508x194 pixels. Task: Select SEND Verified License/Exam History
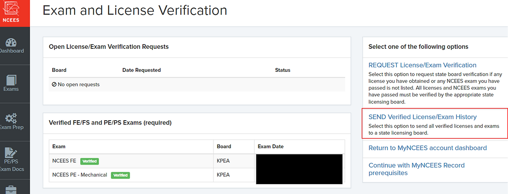pyautogui.click(x=422, y=117)
